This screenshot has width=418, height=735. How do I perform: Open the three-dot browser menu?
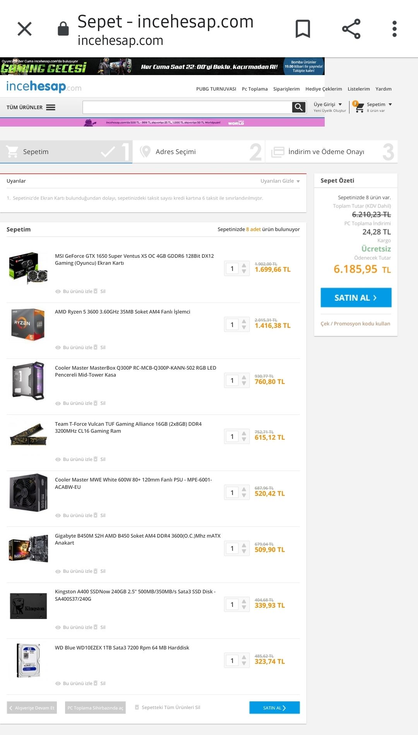(x=394, y=29)
